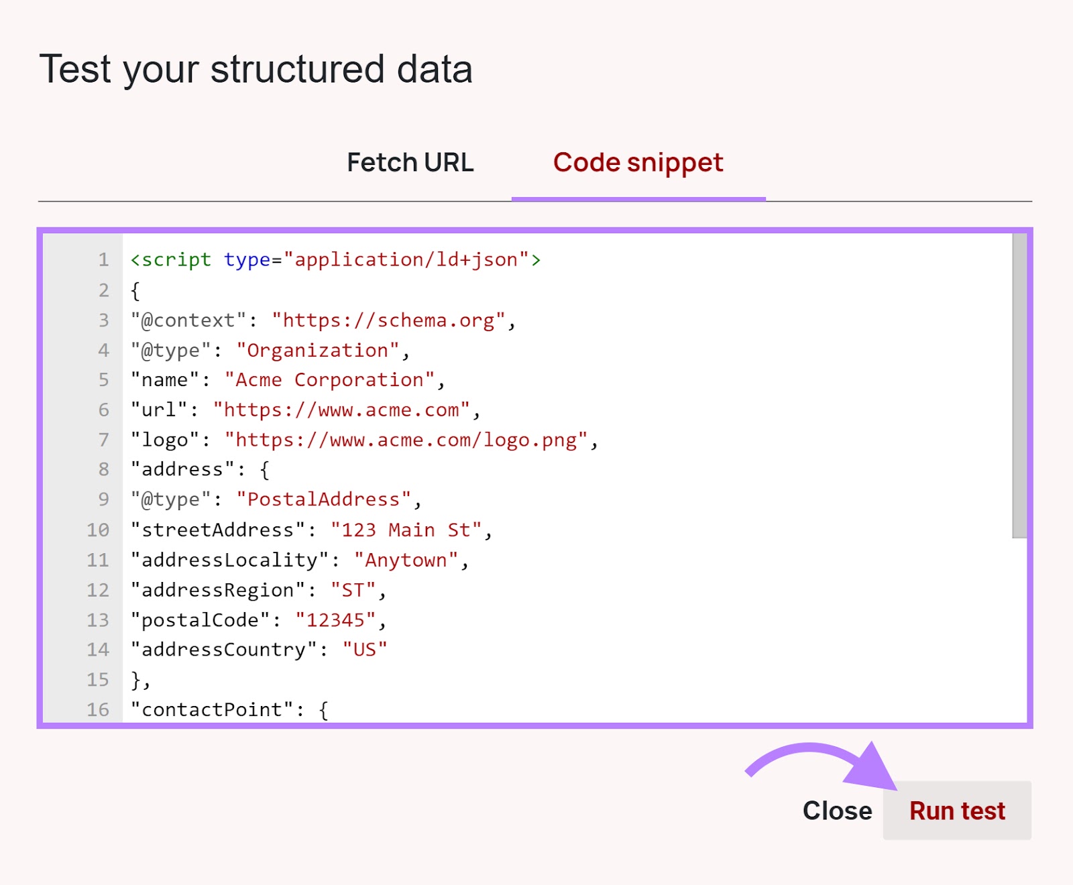The height and width of the screenshot is (885, 1073).
Task: Click the Run test button
Action: coord(957,810)
